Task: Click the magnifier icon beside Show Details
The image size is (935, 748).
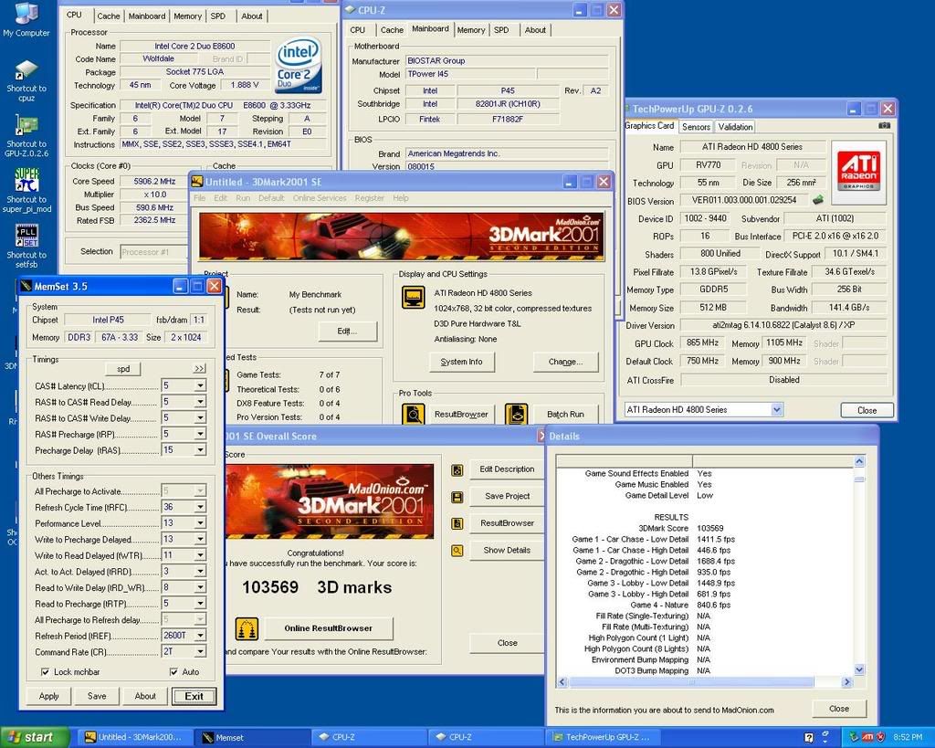Action: click(x=457, y=551)
